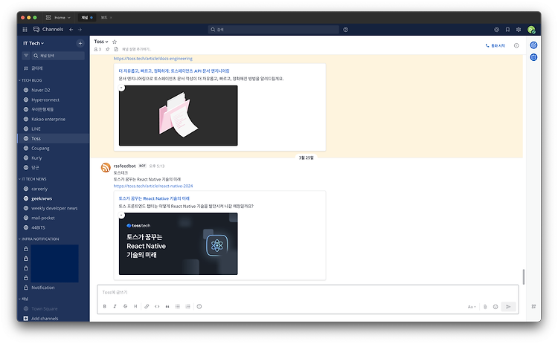The image size is (558, 344).
Task: Switch to the first tab next to the Home menu
Action: pyautogui.click(x=86, y=17)
